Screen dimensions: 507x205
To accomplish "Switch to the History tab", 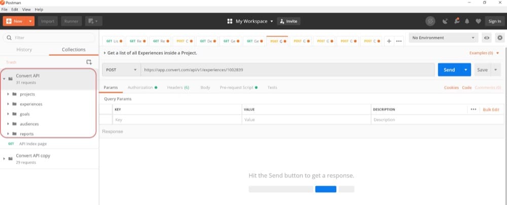I will coord(24,50).
